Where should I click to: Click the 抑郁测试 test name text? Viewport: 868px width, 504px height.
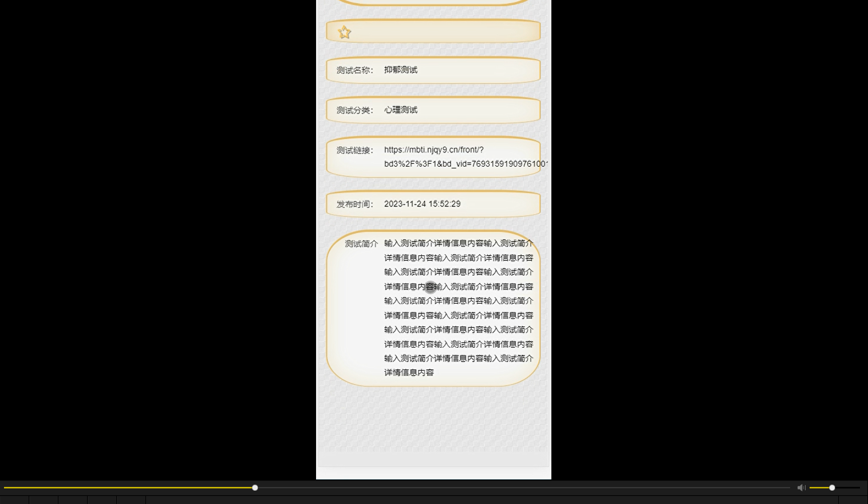click(x=400, y=70)
